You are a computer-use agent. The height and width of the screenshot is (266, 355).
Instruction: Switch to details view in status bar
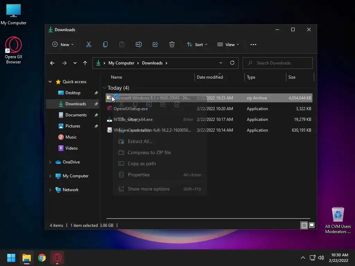click(304, 225)
